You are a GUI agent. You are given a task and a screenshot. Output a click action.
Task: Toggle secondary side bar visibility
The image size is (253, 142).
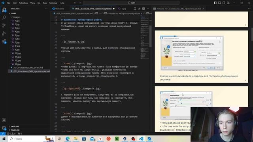[x=224, y=3]
